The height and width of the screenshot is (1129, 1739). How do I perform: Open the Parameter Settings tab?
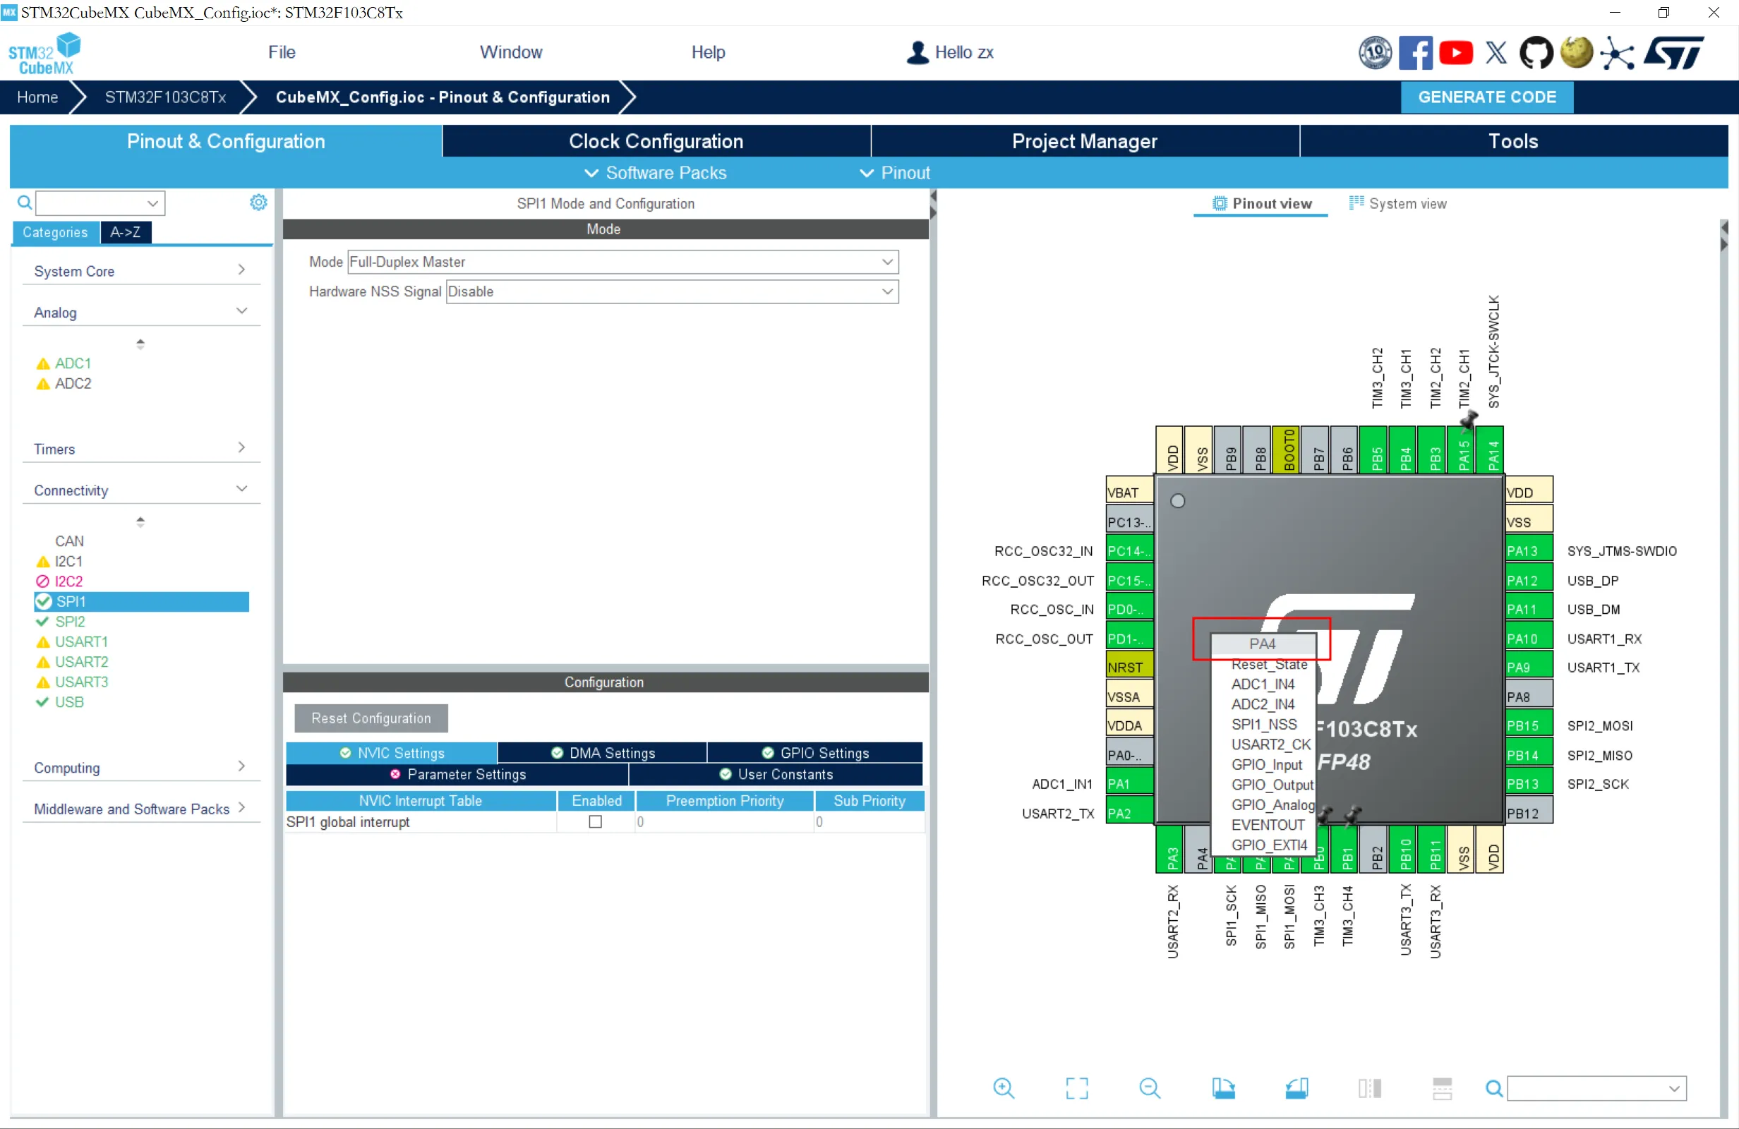point(457,775)
